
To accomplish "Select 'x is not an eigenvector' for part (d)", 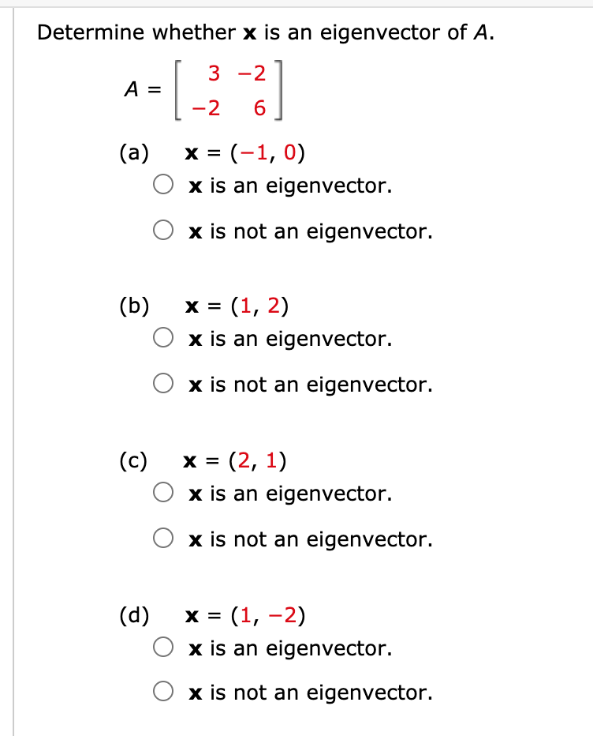I will (164, 692).
